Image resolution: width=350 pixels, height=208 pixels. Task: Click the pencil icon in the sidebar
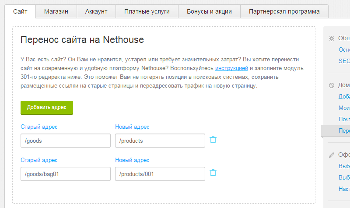point(332,155)
